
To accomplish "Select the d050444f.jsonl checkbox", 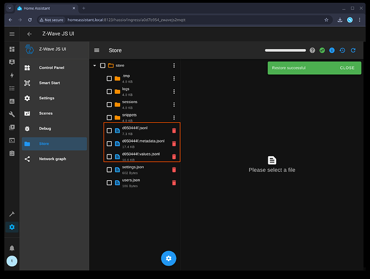I will (x=109, y=131).
